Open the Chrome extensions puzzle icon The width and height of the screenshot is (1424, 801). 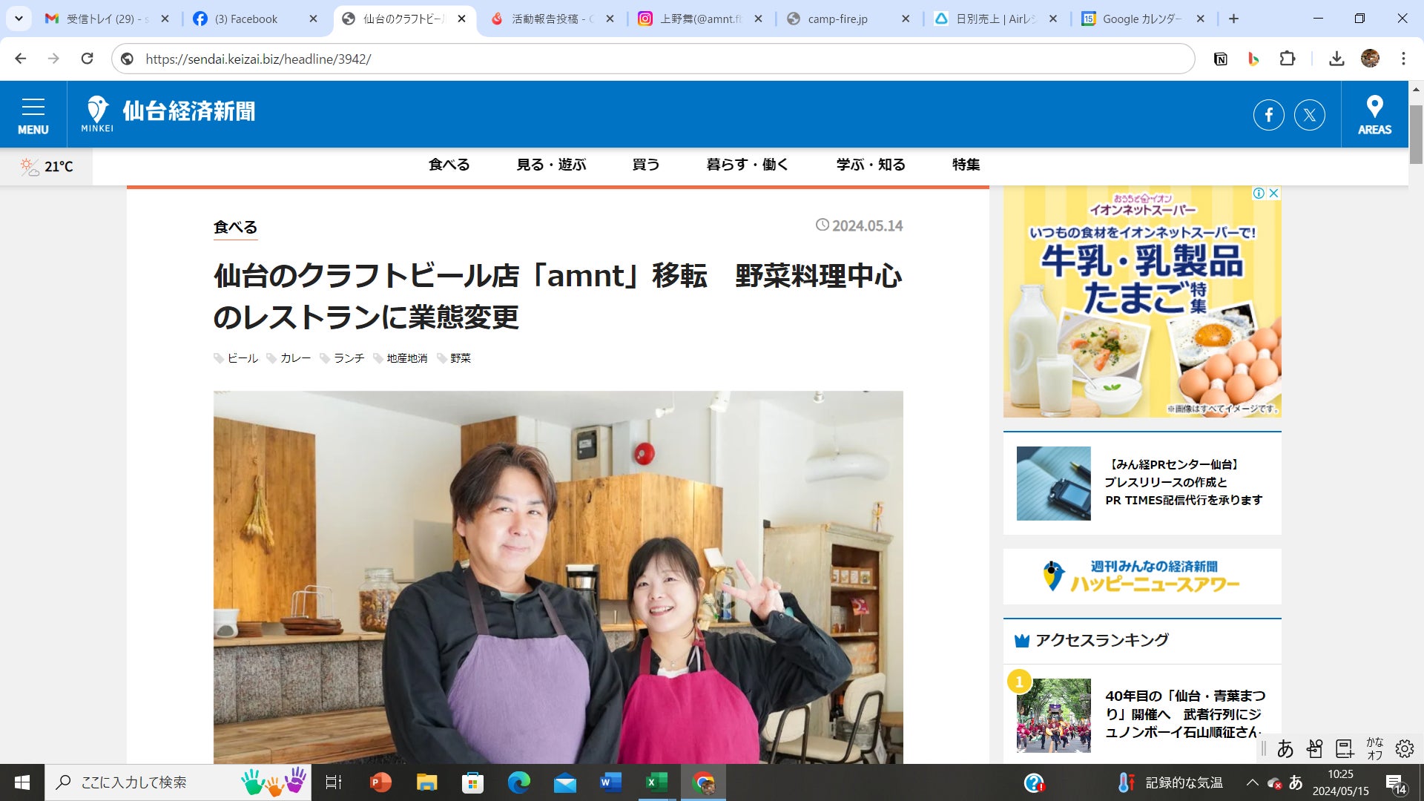(1288, 59)
